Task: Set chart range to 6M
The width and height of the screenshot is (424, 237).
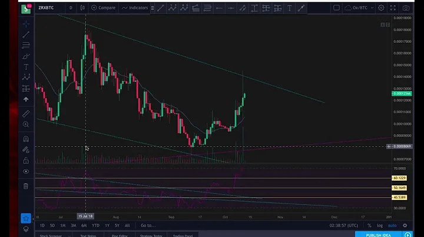Action: coord(84,225)
